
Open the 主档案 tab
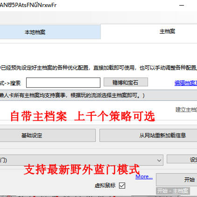pyautogui.click(x=149, y=32)
